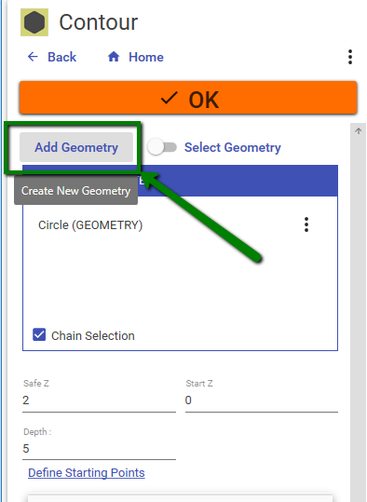Click the Safe Z input field
The width and height of the screenshot is (367, 502).
pos(100,400)
